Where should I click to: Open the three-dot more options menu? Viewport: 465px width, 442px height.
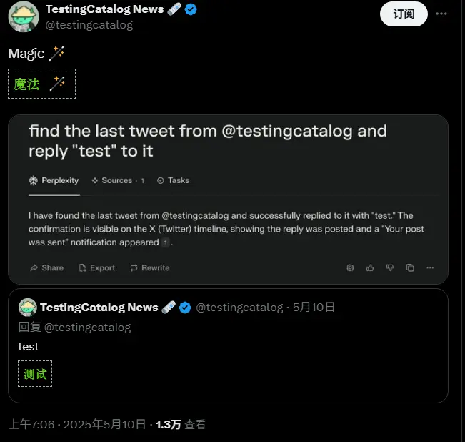(x=441, y=14)
